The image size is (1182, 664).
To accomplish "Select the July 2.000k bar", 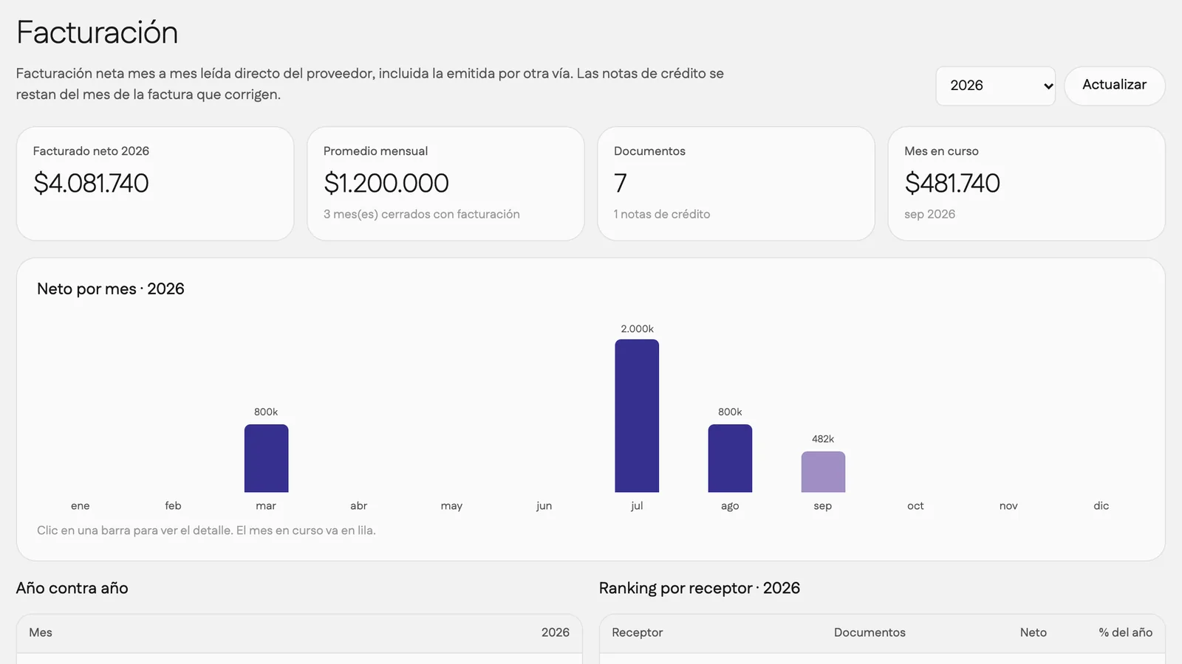I will [637, 415].
